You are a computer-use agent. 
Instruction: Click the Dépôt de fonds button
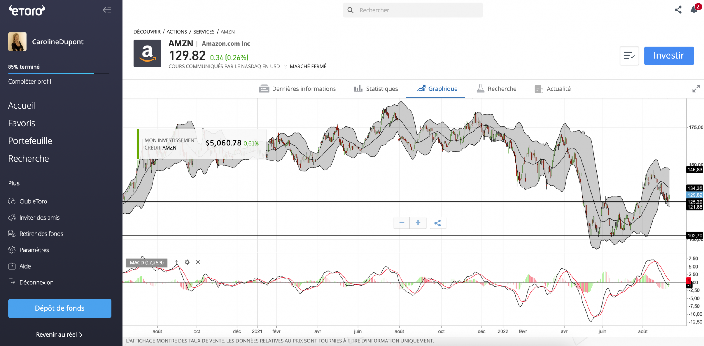pyautogui.click(x=60, y=308)
